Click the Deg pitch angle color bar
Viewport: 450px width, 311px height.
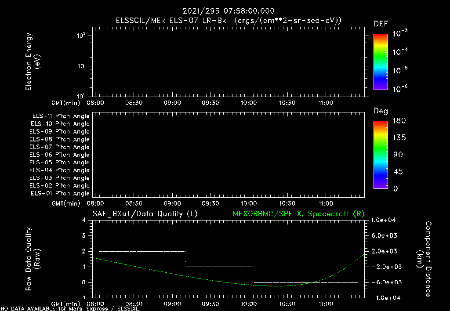click(381, 155)
